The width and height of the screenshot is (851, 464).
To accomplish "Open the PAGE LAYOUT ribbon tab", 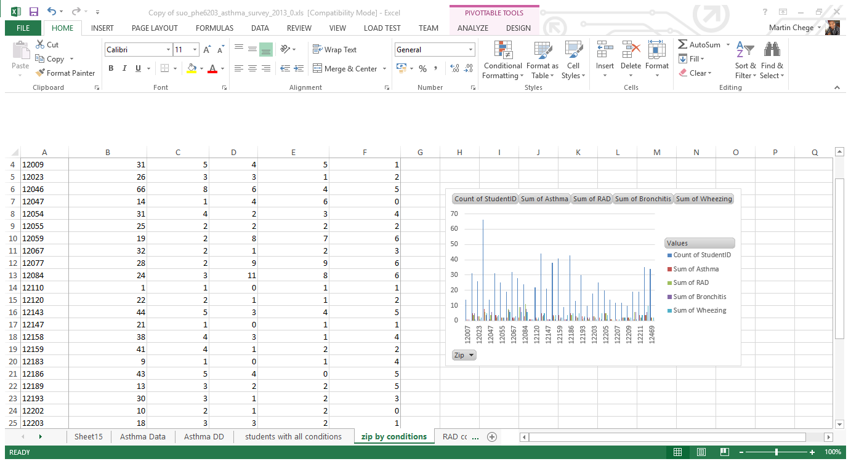I will coord(155,28).
